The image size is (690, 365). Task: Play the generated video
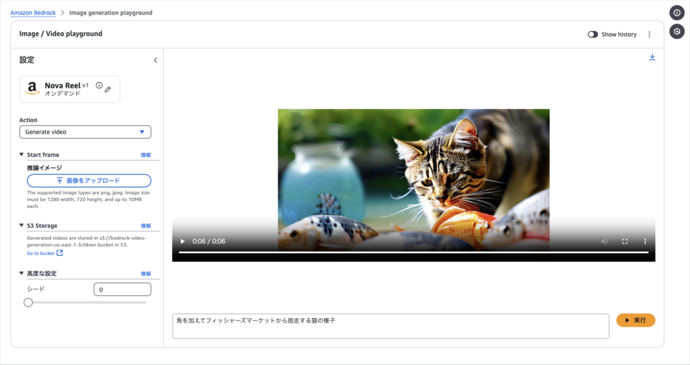click(x=183, y=241)
